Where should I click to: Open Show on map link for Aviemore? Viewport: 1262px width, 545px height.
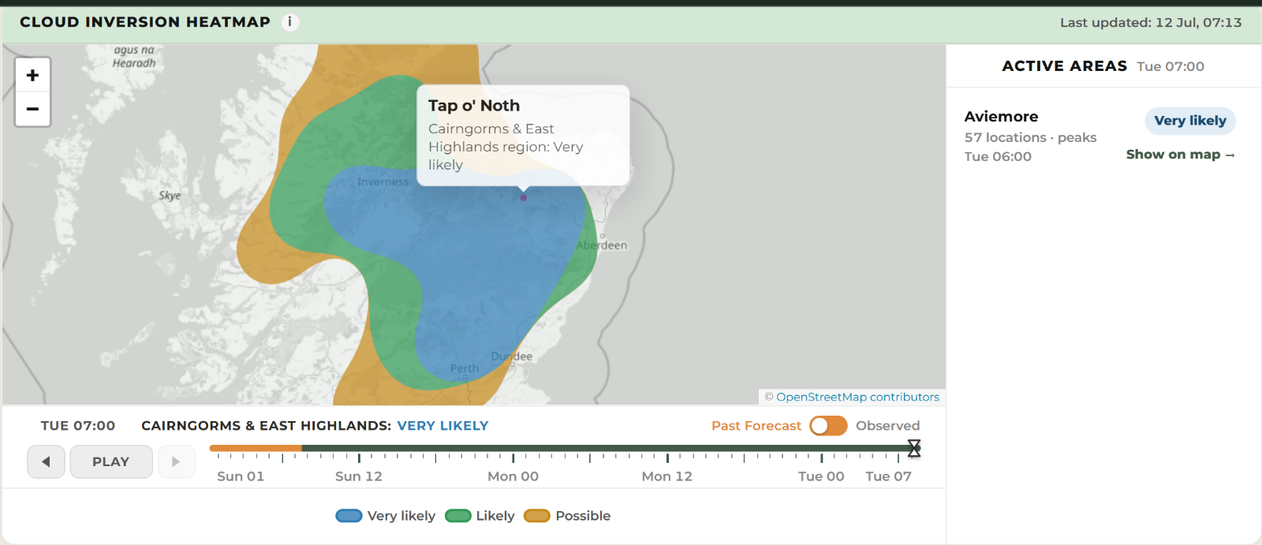(x=1180, y=155)
